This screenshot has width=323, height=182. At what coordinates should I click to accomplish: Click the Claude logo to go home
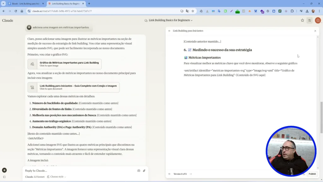tap(8, 21)
